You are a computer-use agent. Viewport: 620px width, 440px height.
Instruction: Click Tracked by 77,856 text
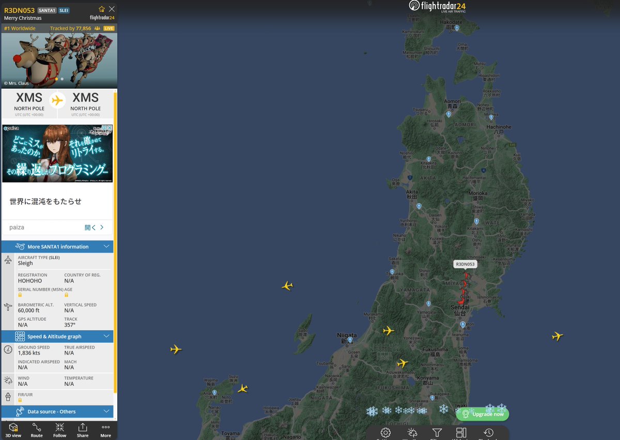70,28
